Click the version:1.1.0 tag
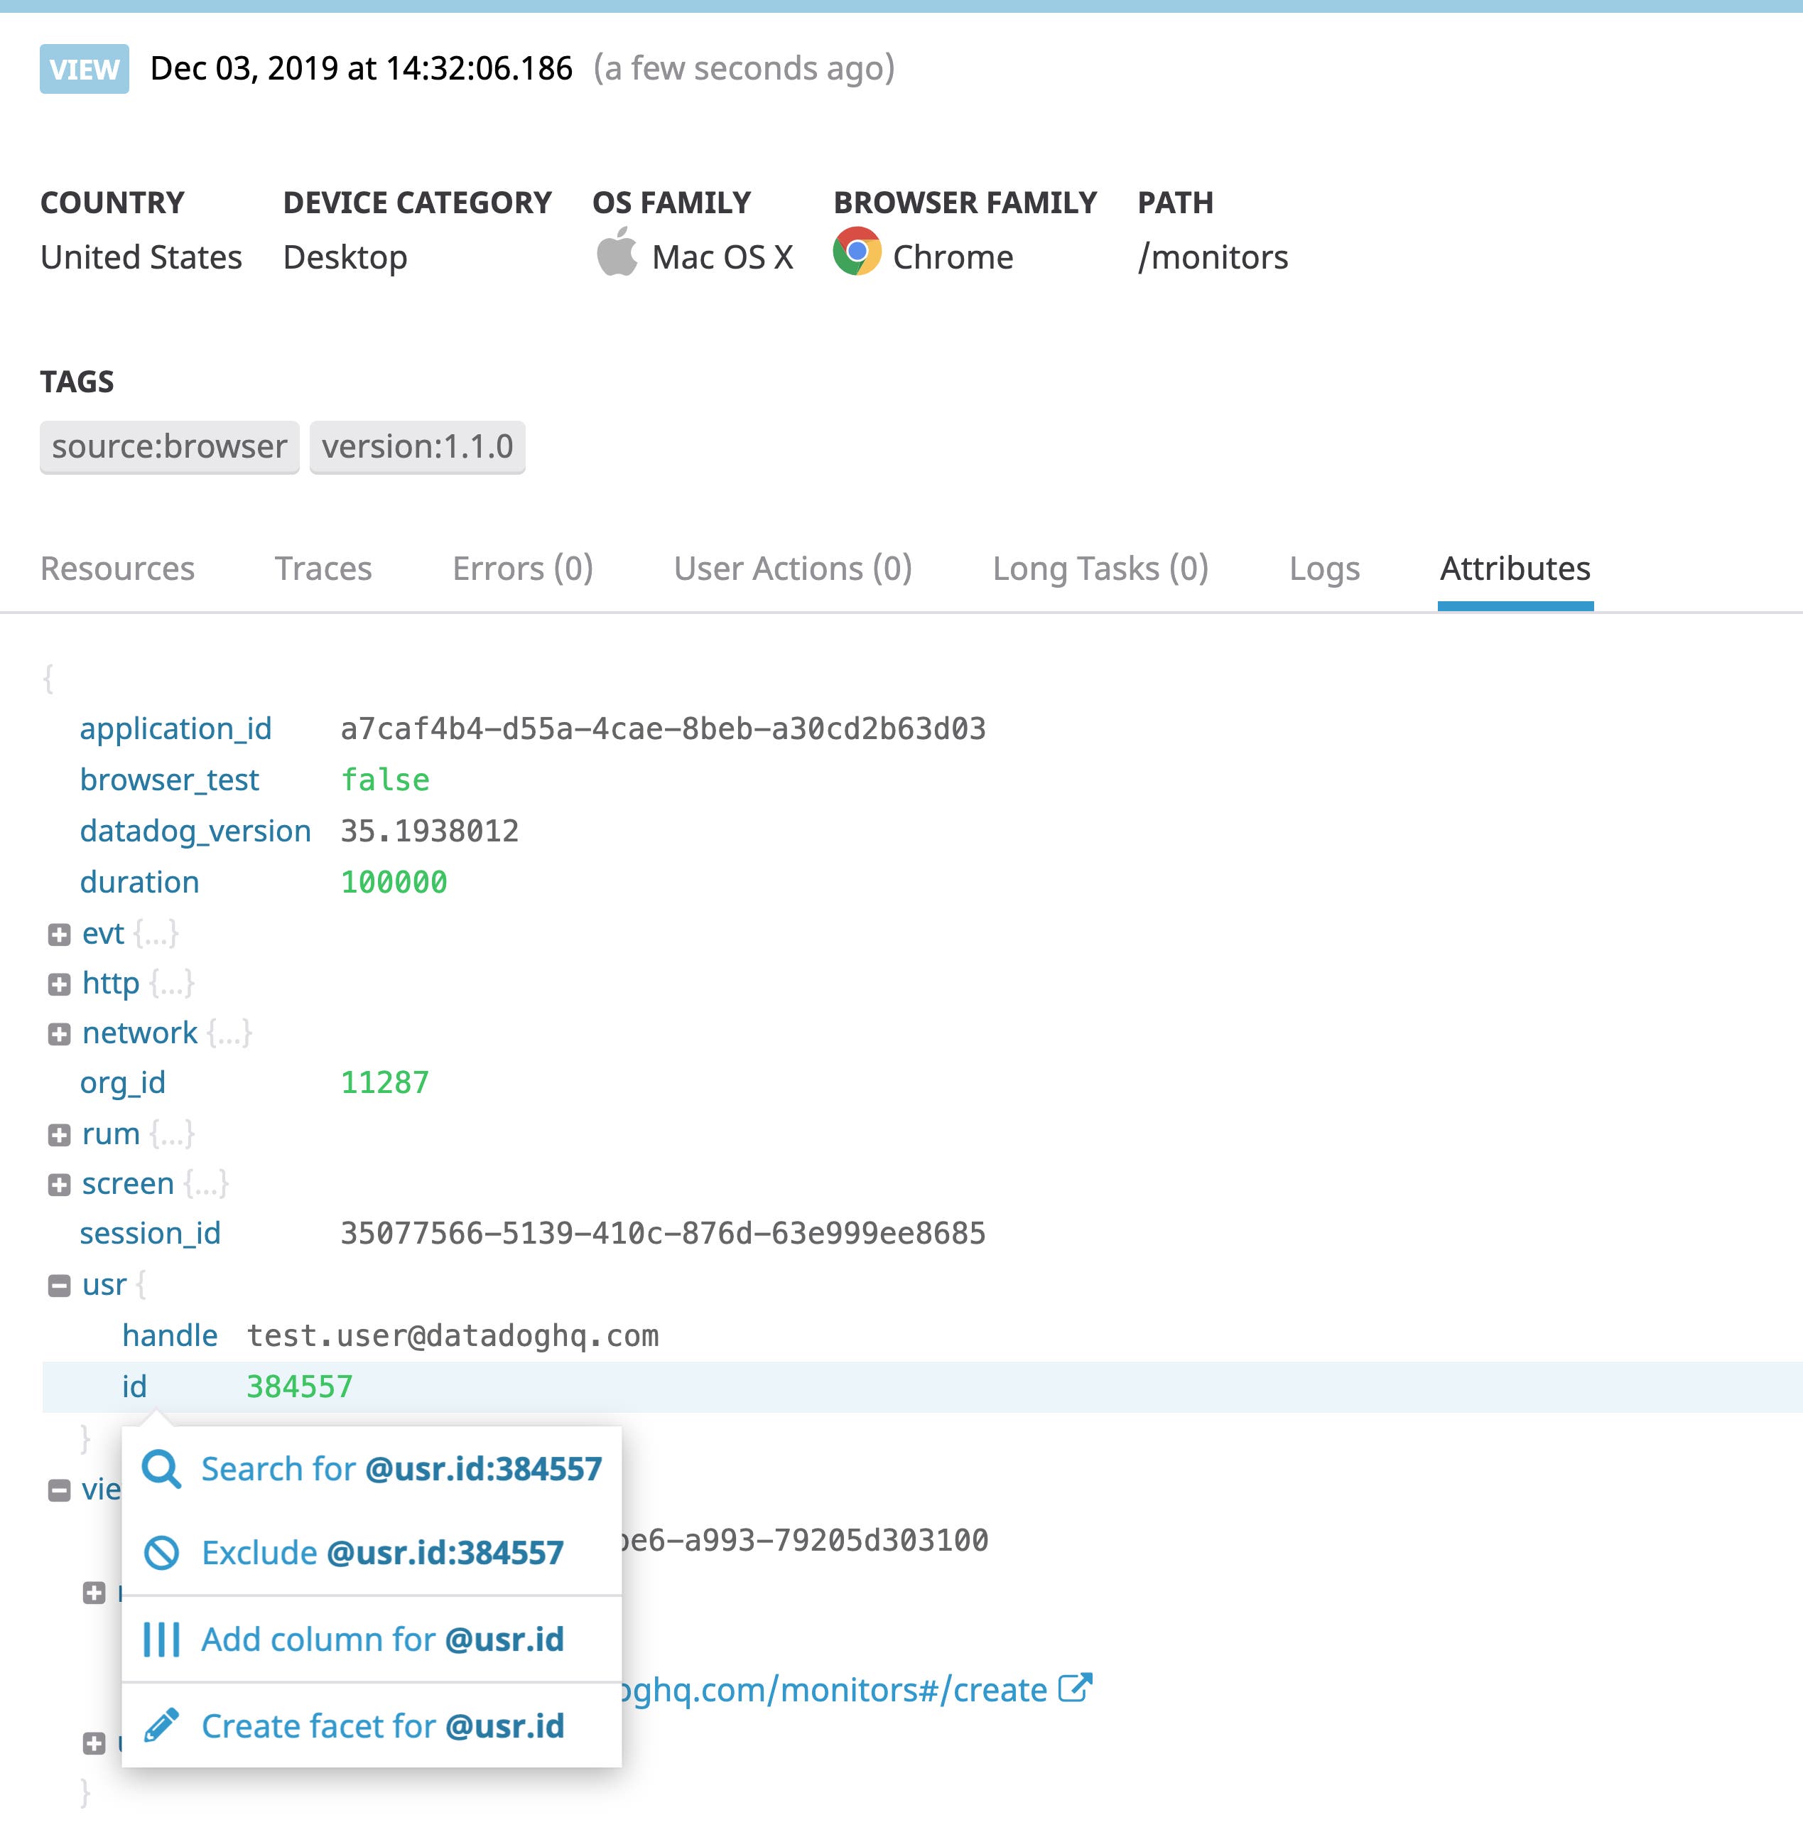Viewport: 1803px width, 1825px height. point(418,446)
